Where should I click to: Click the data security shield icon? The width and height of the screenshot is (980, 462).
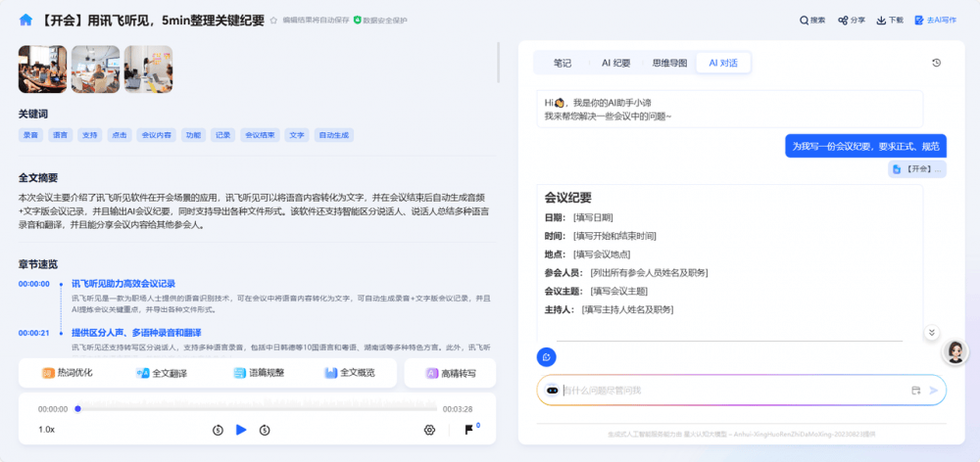pos(358,20)
